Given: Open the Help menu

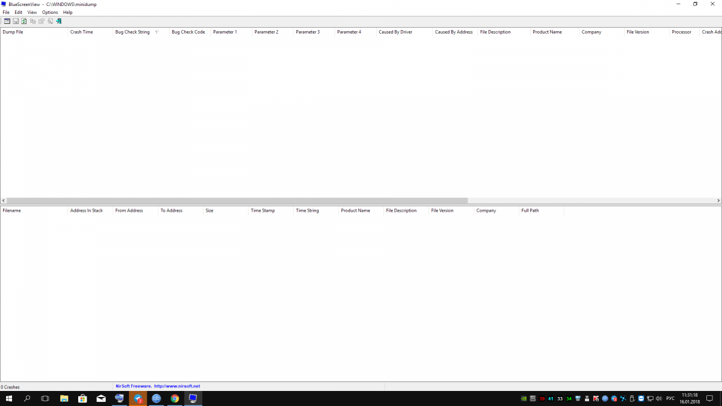Looking at the screenshot, I should (67, 12).
